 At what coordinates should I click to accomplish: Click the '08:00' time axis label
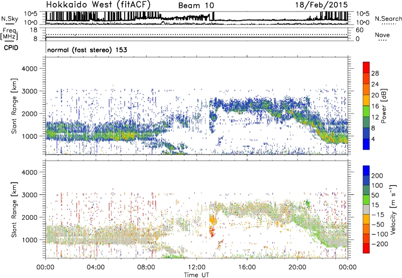[146, 267]
